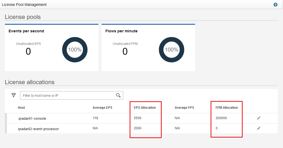Click the 2000 EPS allocation value
The width and height of the screenshot is (283, 148).
[138, 128]
